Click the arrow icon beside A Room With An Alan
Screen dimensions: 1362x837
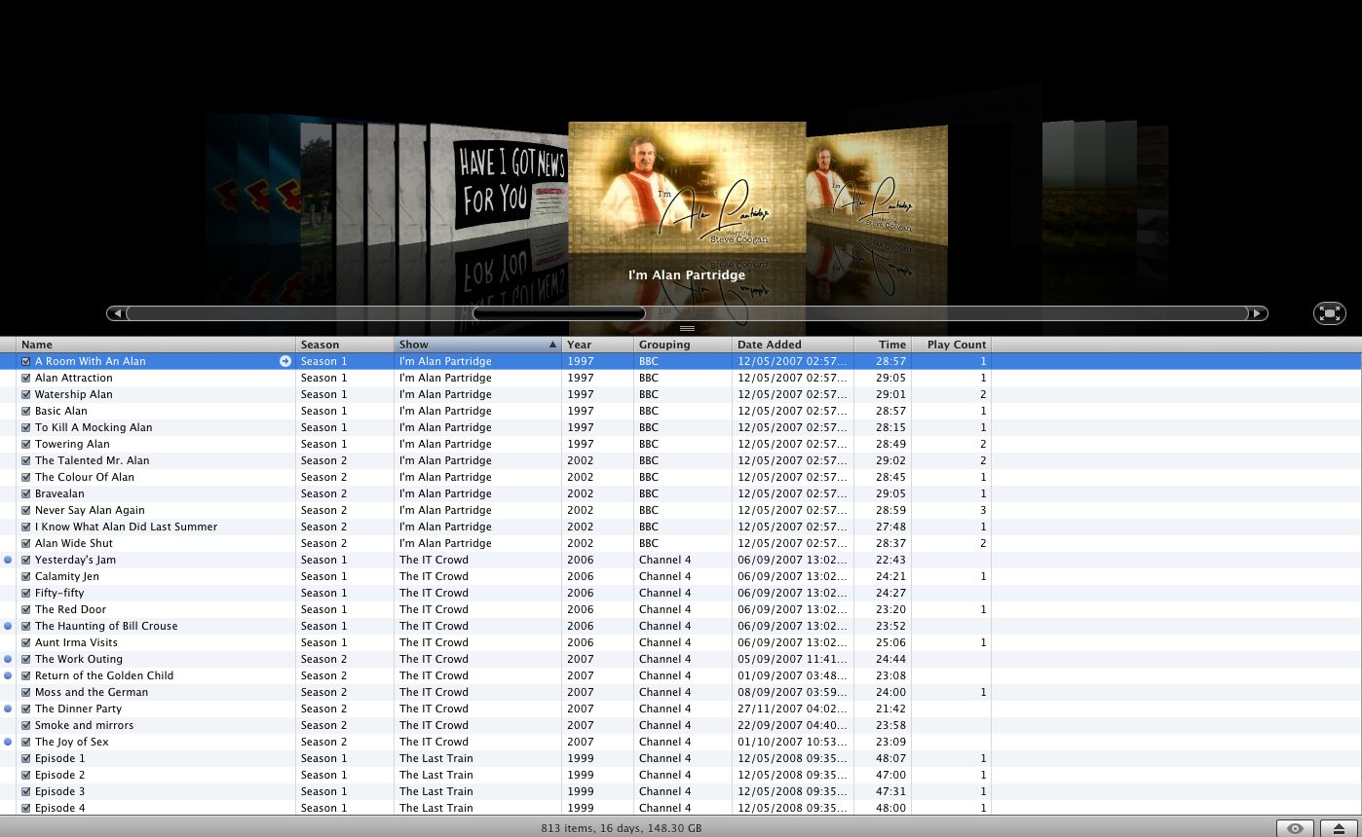(285, 361)
